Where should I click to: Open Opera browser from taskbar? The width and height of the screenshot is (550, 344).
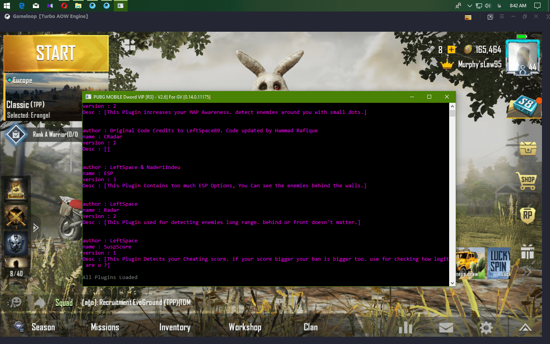tap(64, 6)
